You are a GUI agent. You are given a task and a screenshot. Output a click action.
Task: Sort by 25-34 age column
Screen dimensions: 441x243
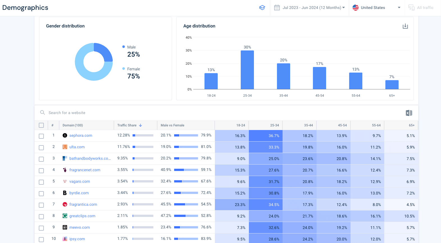tap(274, 125)
